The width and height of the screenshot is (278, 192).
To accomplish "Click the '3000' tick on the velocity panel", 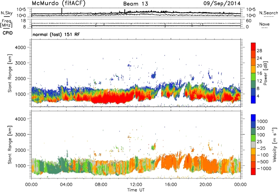I will 20,134.
